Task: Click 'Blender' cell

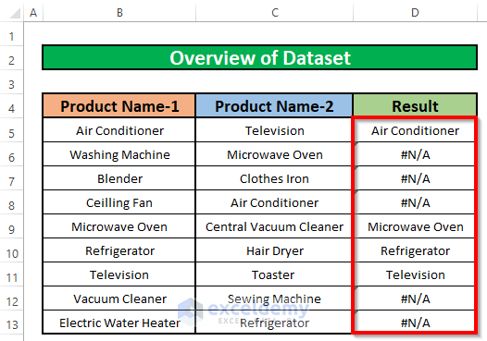Action: (119, 178)
